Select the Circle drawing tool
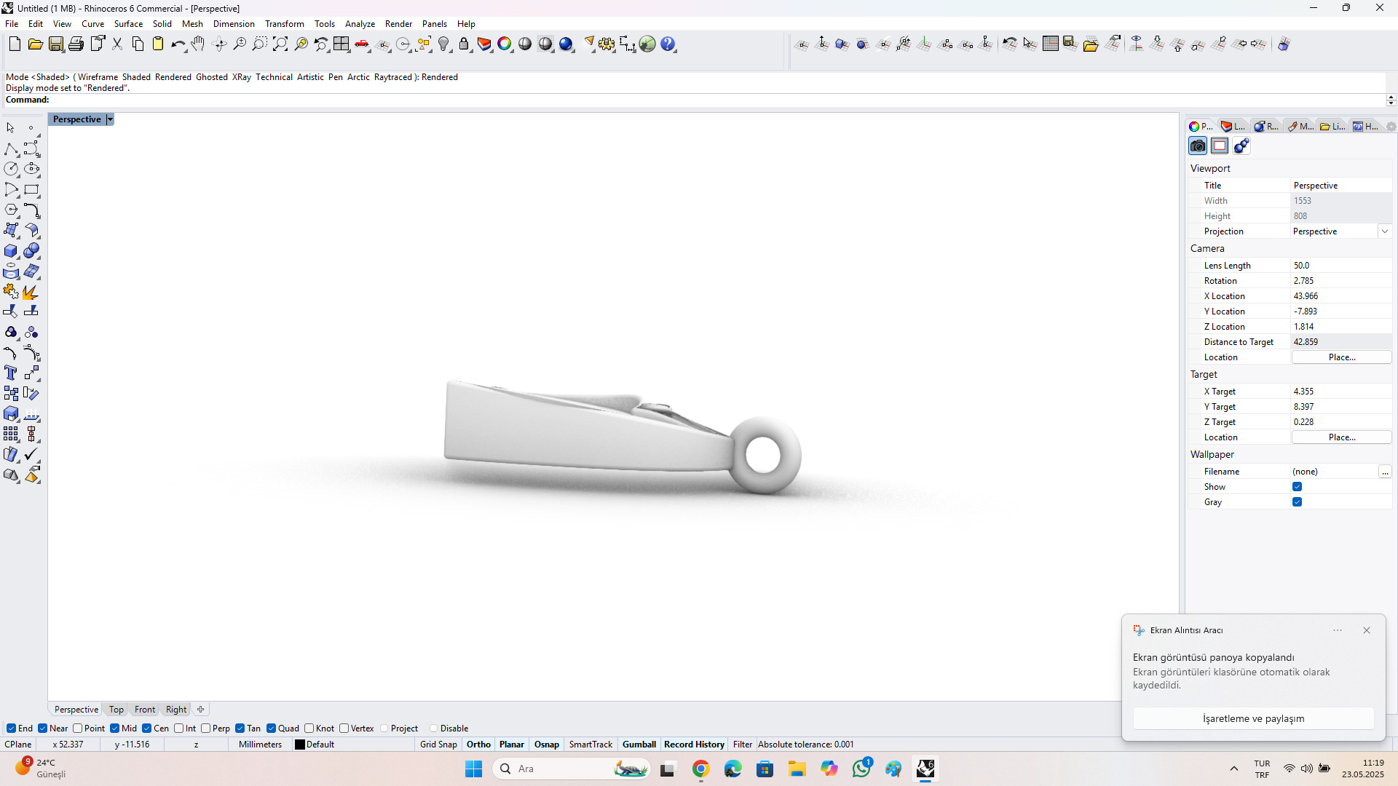Screen dimensions: 1398x786 pos(11,169)
